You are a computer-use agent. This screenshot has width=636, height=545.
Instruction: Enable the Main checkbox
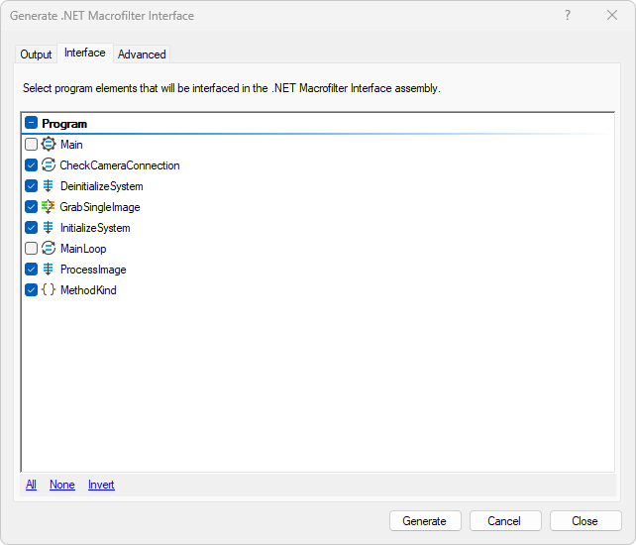click(31, 145)
